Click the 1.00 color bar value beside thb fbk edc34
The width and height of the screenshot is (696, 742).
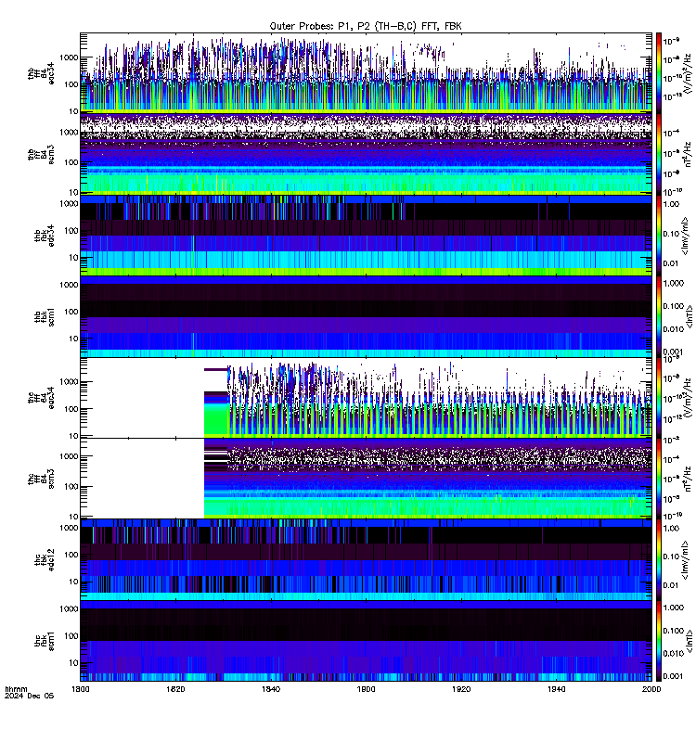click(671, 204)
